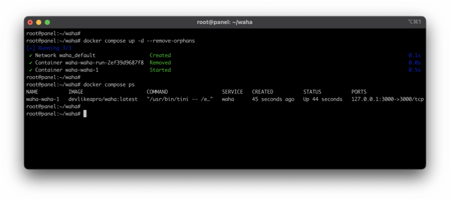Click the docker compose ps command text

[x=109, y=85]
